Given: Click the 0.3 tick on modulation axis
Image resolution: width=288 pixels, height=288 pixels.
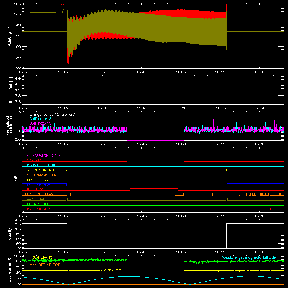Looking at the screenshot, I should pyautogui.click(x=18, y=112).
